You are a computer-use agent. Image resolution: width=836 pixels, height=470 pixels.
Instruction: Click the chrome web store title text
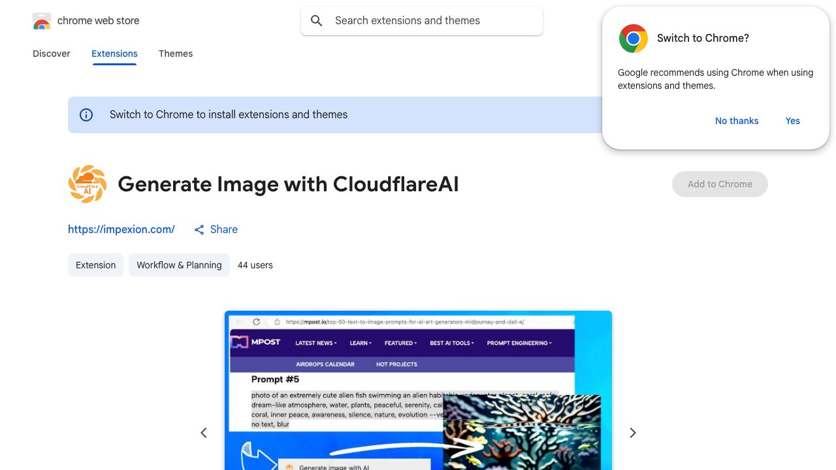point(99,21)
